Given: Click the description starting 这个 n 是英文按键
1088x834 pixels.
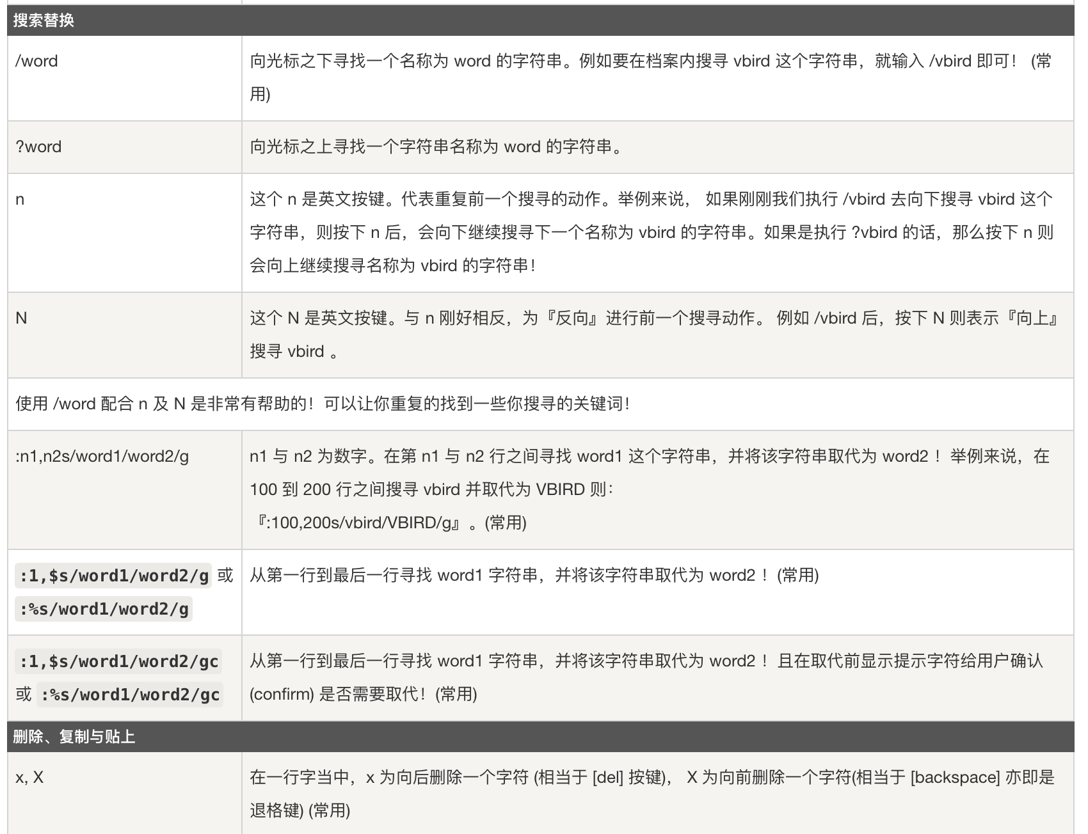Looking at the screenshot, I should coord(652,233).
